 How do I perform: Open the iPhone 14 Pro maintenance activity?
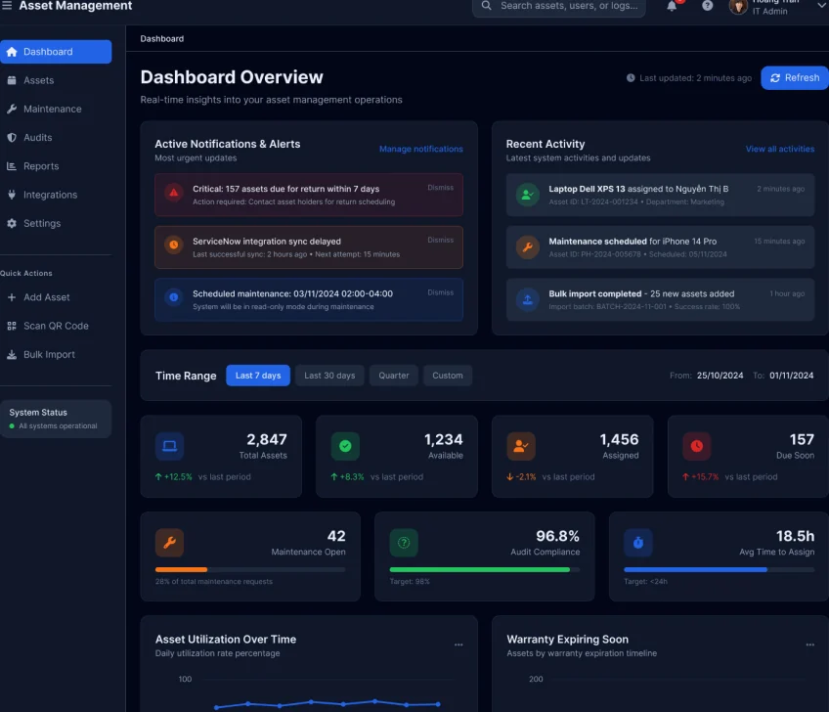(x=660, y=247)
